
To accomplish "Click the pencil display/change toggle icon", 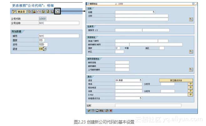I will coord(14,12).
